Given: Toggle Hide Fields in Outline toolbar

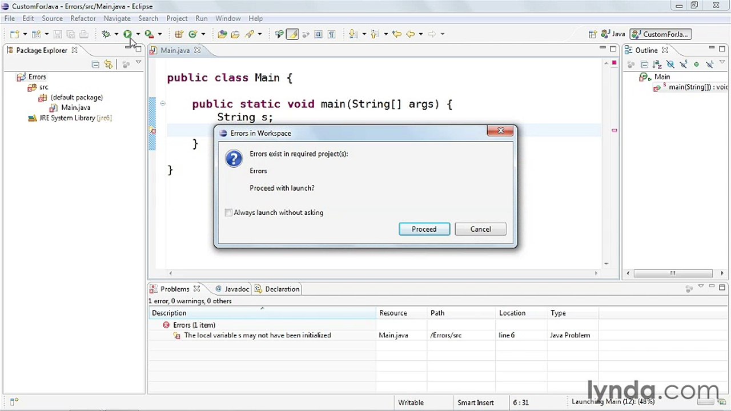Looking at the screenshot, I should coord(670,65).
